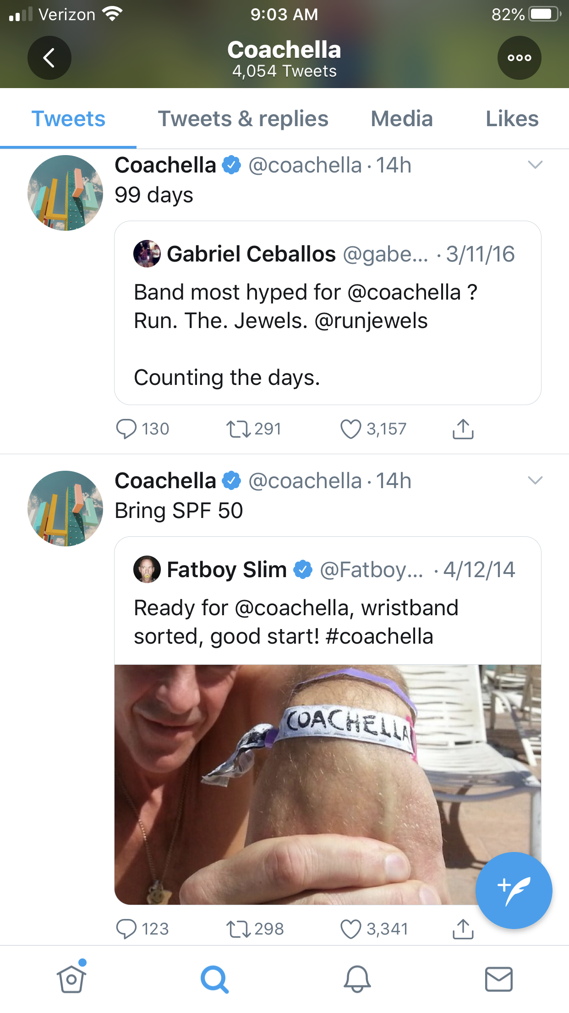The width and height of the screenshot is (569, 1013).
Task: Reply to the "99 days" tweet
Action: pos(126,429)
